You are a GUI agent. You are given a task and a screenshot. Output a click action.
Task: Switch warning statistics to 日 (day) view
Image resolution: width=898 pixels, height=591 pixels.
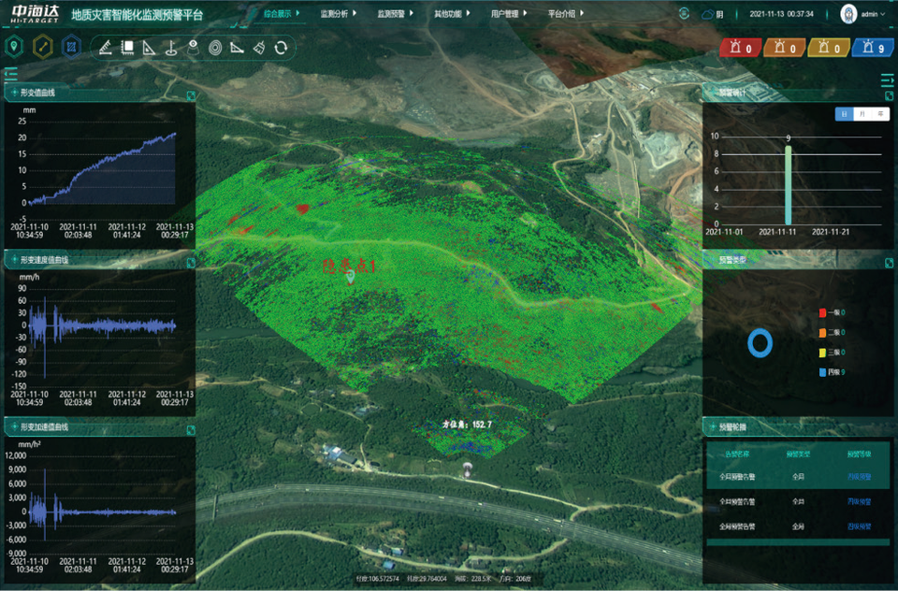(x=844, y=114)
